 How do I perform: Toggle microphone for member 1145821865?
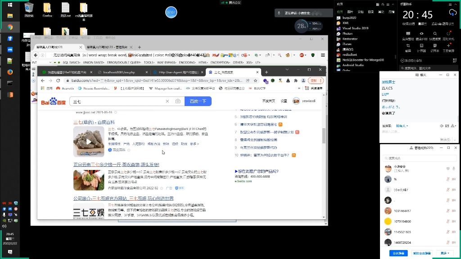(448, 232)
